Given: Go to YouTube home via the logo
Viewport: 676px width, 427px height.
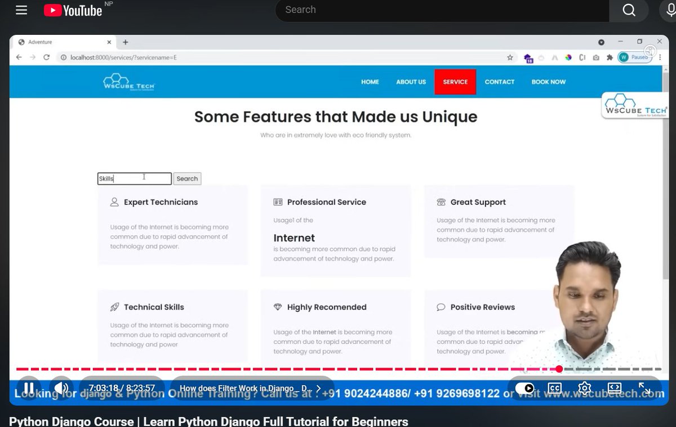Looking at the screenshot, I should coord(73,10).
